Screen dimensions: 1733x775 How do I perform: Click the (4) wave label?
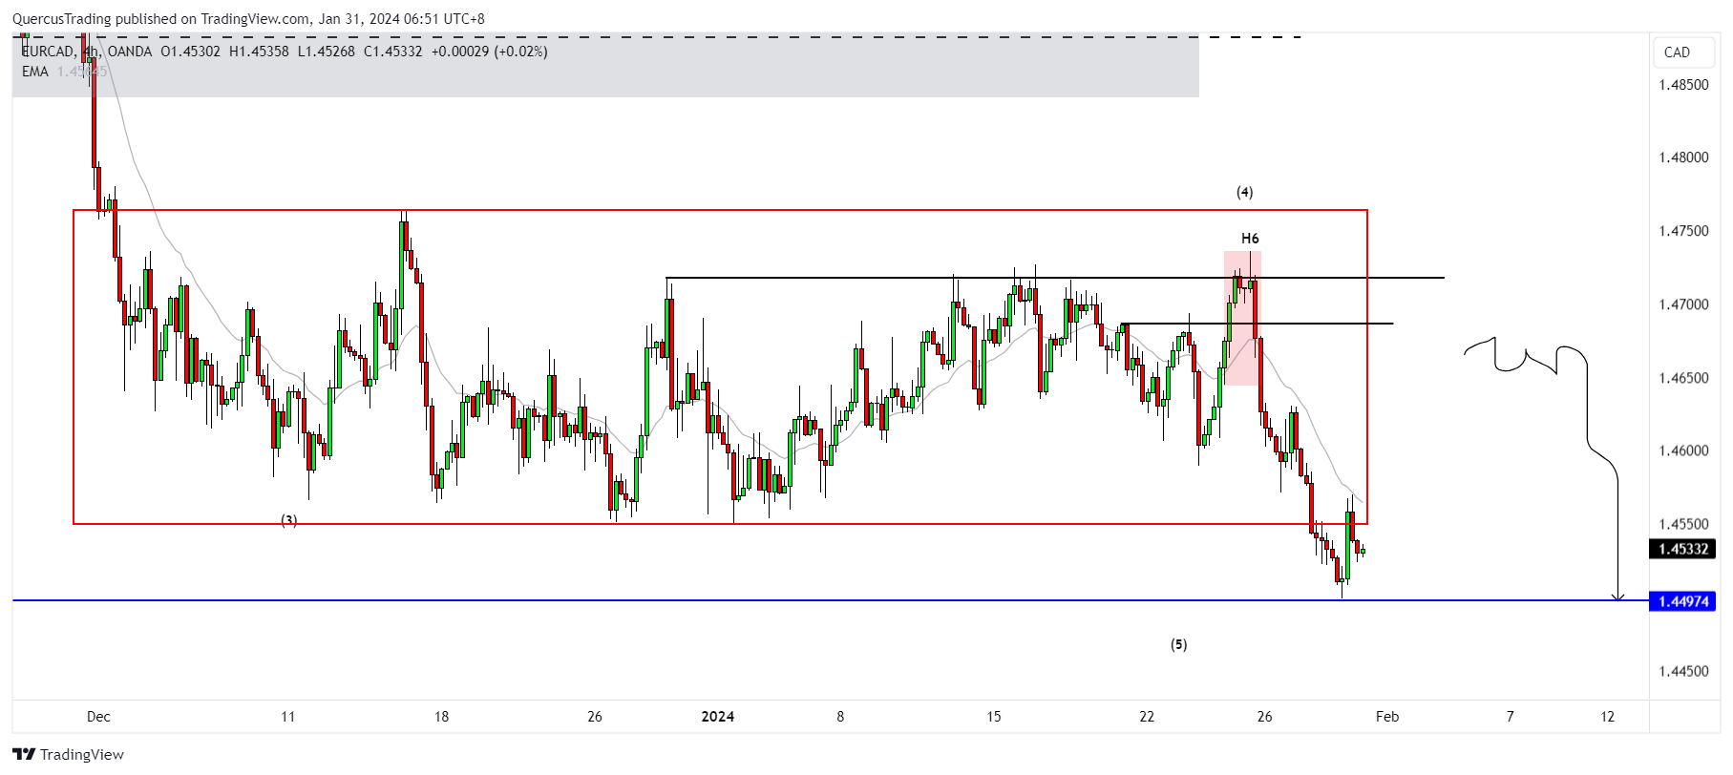tap(1245, 192)
